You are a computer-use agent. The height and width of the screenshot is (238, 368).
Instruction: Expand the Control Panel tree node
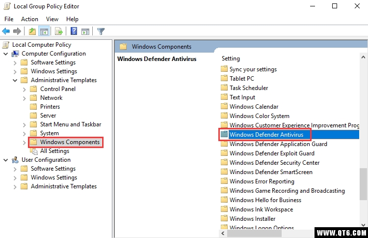click(x=25, y=89)
